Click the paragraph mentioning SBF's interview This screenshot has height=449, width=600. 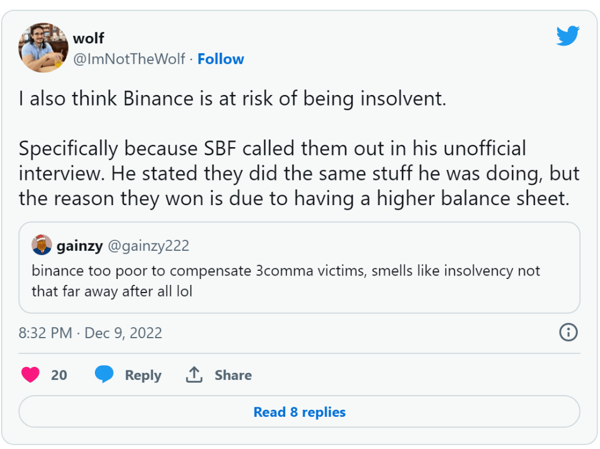[299, 173]
